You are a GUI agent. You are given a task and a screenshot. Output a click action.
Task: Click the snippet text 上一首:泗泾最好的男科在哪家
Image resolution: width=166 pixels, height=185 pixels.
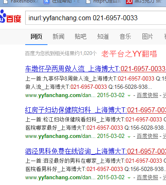coord(61,161)
